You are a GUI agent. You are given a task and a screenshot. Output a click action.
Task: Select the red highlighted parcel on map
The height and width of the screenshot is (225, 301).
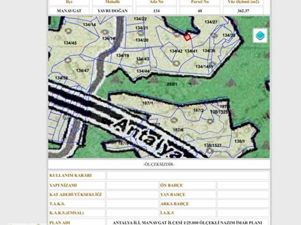click(187, 37)
